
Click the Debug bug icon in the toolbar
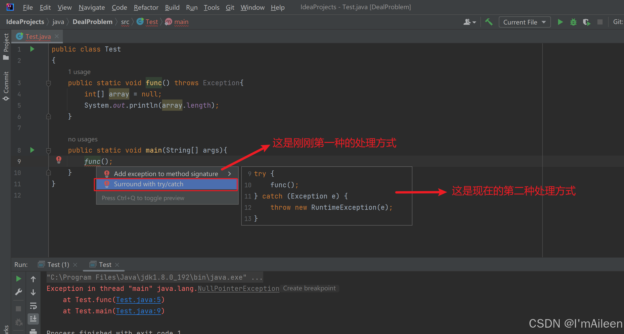coord(573,22)
